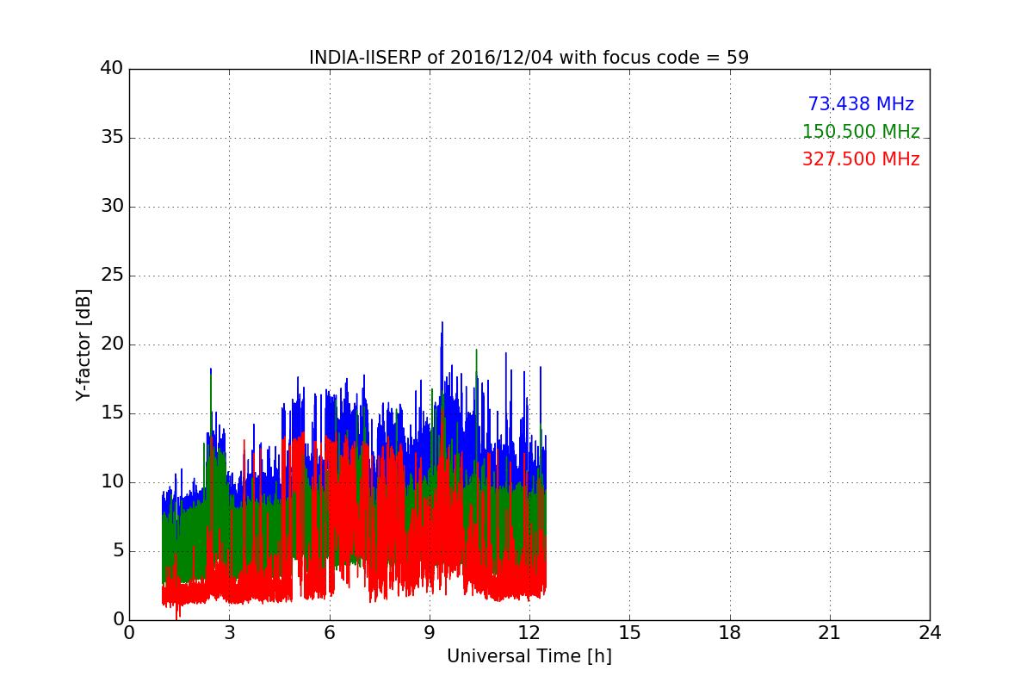Click the x-axis tick label 6
The height and width of the screenshot is (689, 1033).
tap(329, 633)
